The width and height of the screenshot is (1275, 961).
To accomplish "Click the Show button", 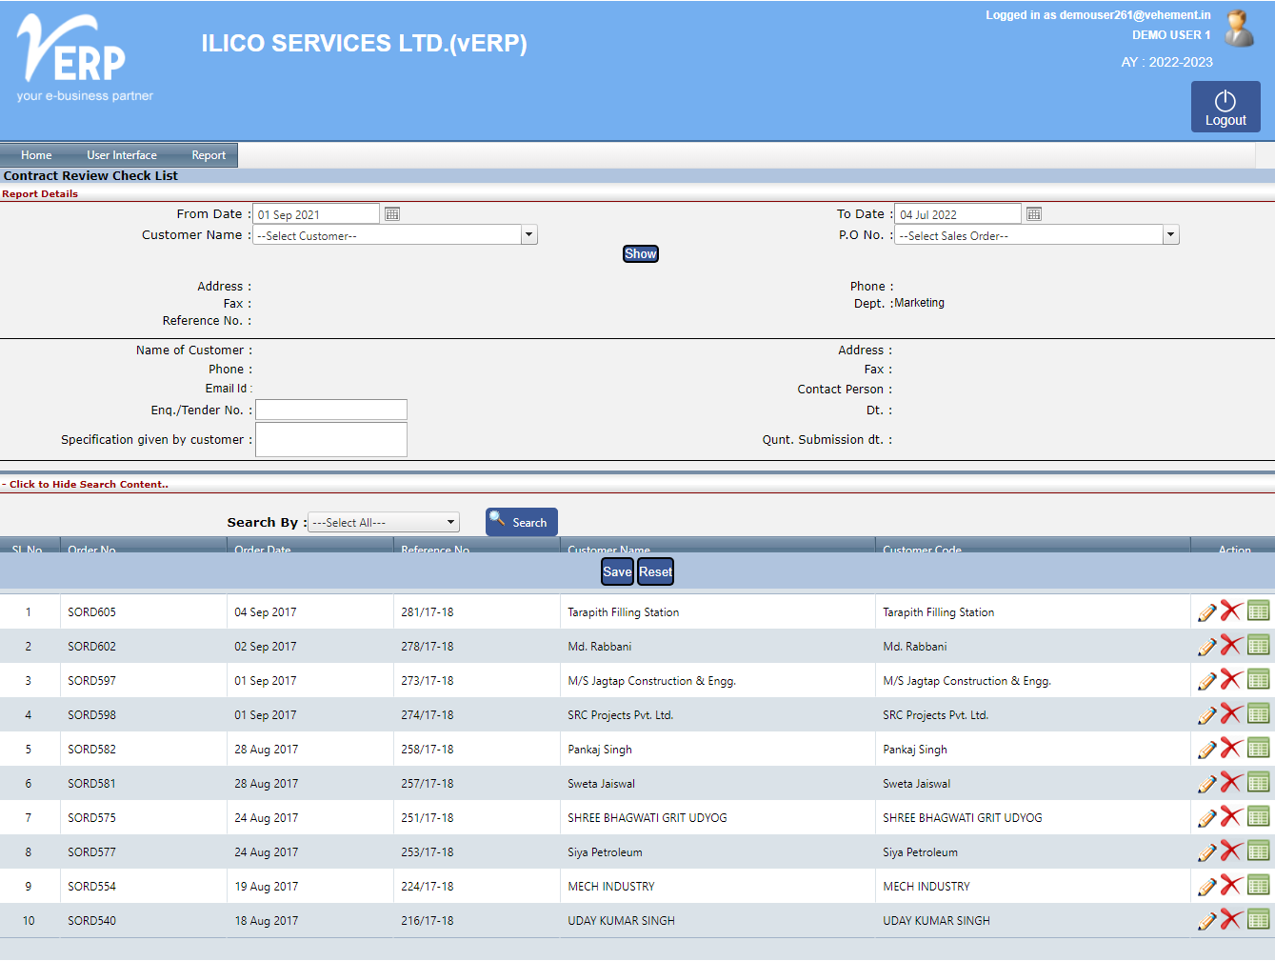I will (641, 254).
